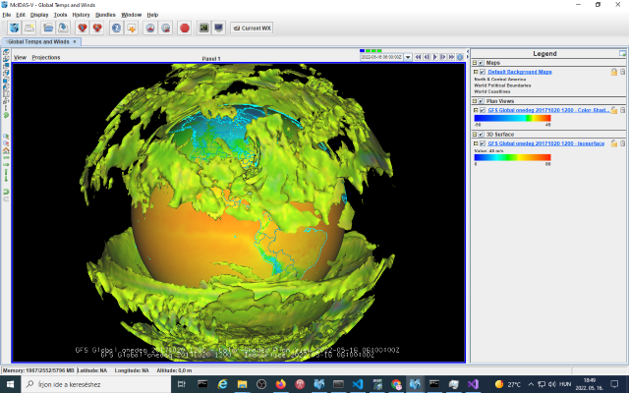Lock the Color-Shaded plan view layer

[x=613, y=110]
